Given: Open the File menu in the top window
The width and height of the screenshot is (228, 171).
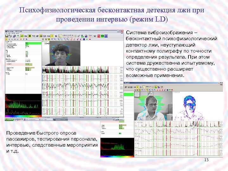Looking at the screenshot, I should (6, 33).
